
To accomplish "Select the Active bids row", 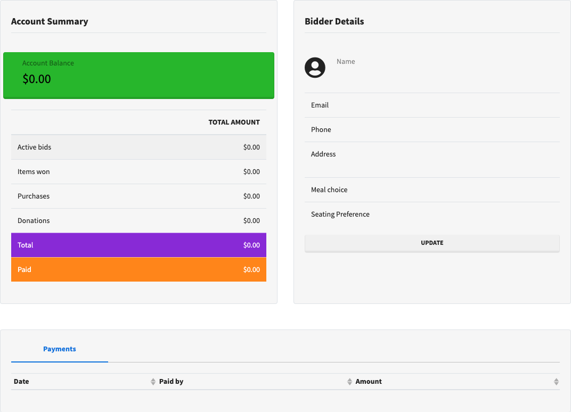I will click(138, 147).
